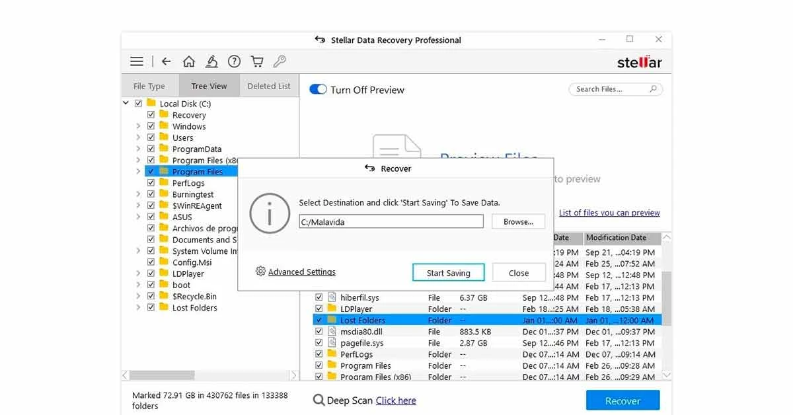Go to the Home screen icon
The image size is (793, 415).
[x=189, y=61]
